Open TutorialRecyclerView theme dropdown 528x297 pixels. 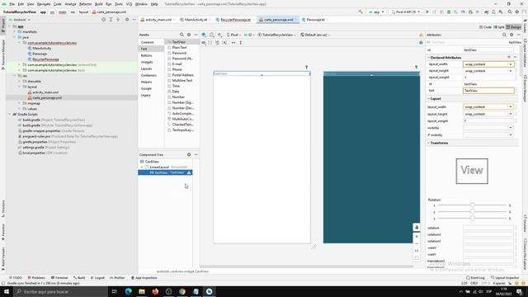tap(277, 35)
